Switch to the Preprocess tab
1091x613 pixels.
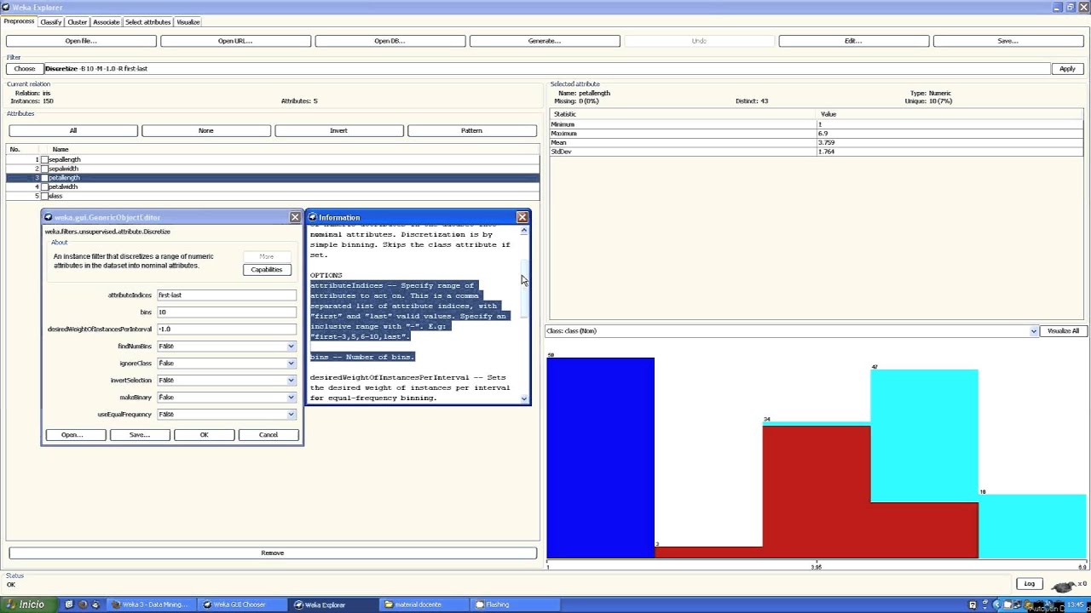(19, 21)
